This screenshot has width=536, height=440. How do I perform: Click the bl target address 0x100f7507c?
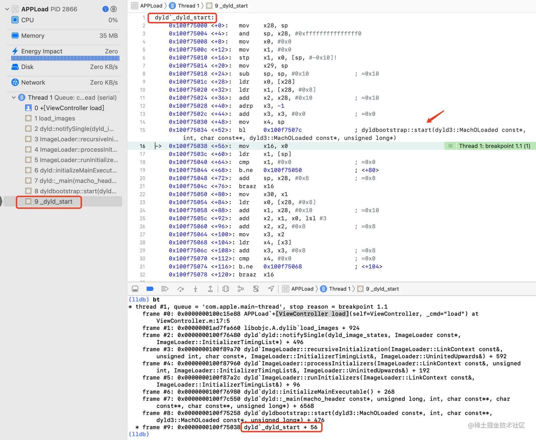pyautogui.click(x=283, y=130)
